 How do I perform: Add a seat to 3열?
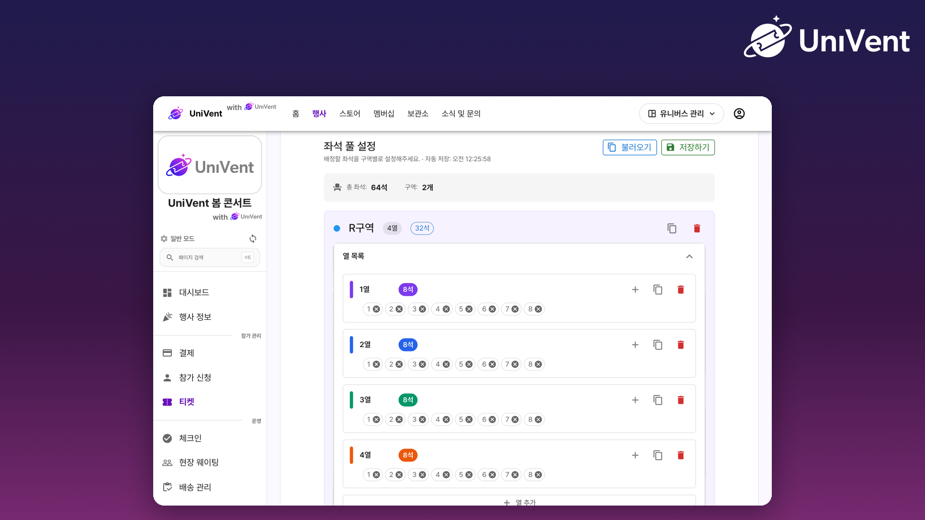[635, 400]
